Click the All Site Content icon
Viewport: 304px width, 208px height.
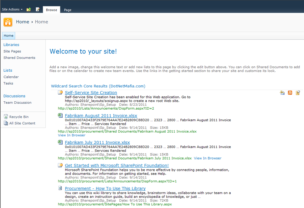[6, 123]
